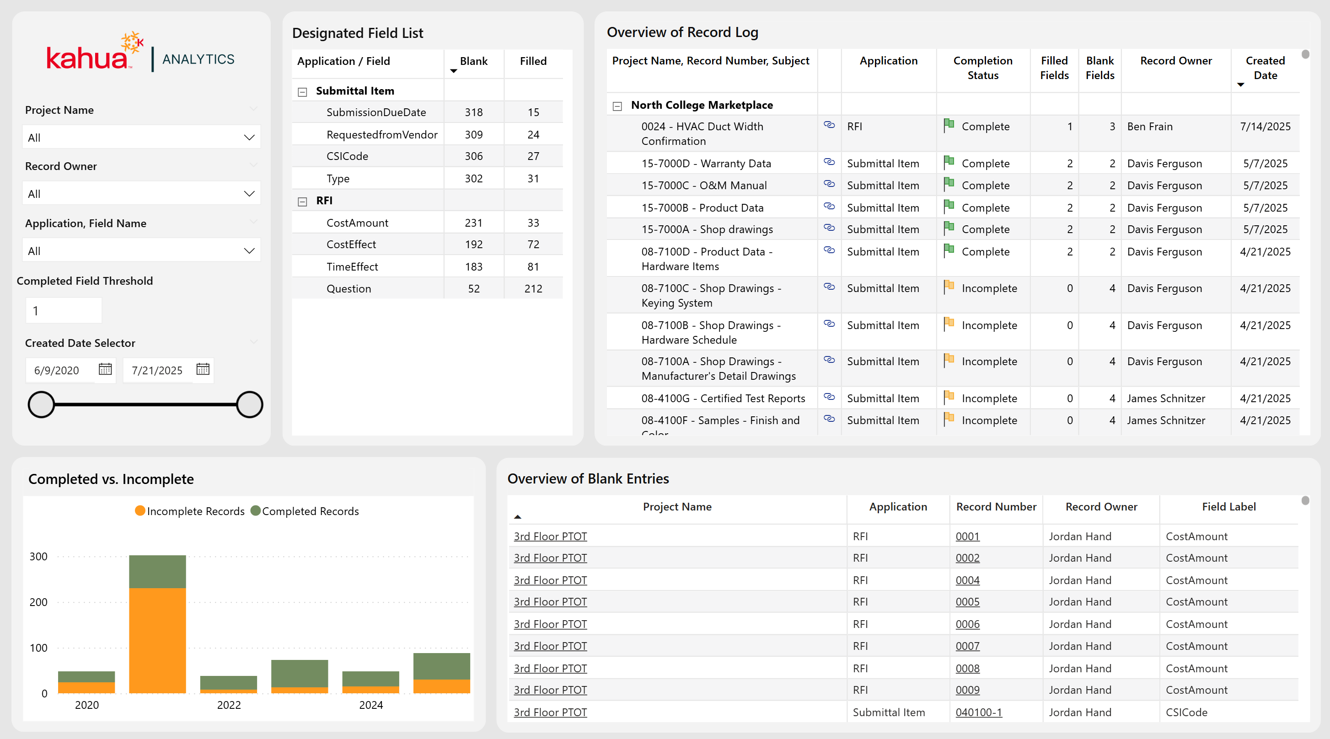Open end date calendar picker icon
This screenshot has width=1330, height=739.
pyautogui.click(x=203, y=369)
